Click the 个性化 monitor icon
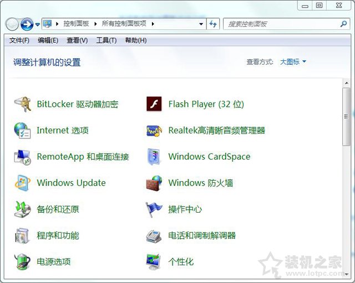The height and width of the screenshot is (283, 355). pos(154,262)
